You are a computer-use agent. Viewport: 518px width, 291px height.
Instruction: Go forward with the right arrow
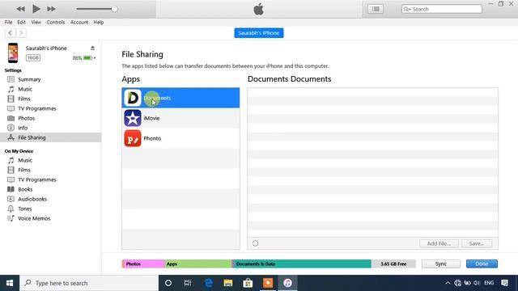tap(21, 33)
